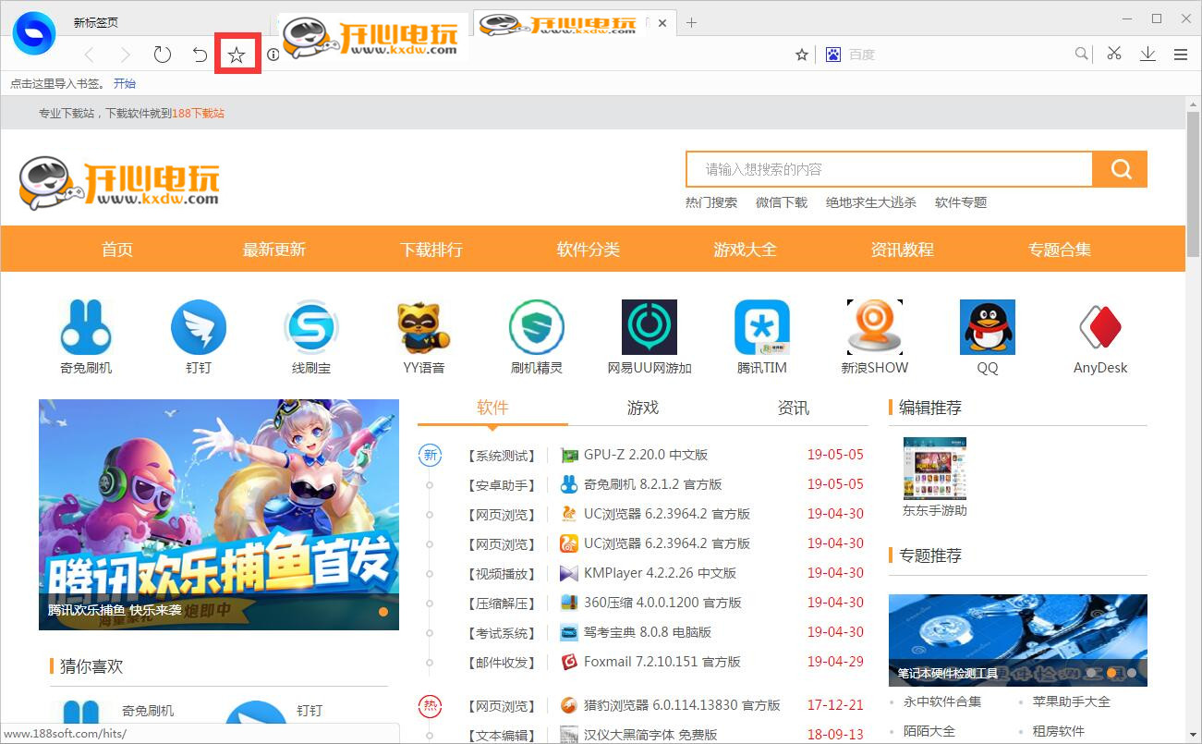
Task: Open the GPU-Z 2.20.0 中文版 download link
Action: coord(645,455)
